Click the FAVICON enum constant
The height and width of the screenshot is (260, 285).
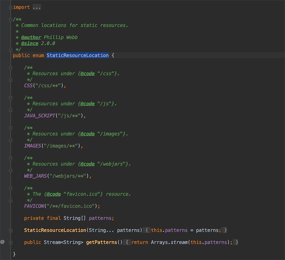34,206
